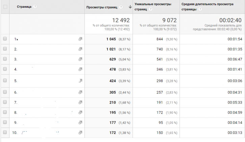Sort by Уникальные просмотры страниц header
The image size is (245, 142).
click(153, 6)
